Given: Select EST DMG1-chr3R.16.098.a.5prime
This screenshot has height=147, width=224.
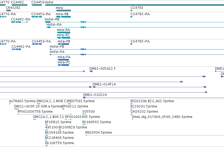Looking at the screenshot, I should 16,109.
